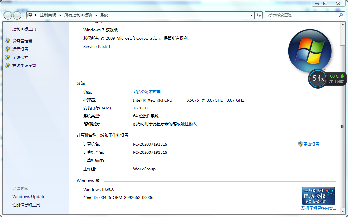Maximize the System window
348x217 pixels.
[325, 4]
